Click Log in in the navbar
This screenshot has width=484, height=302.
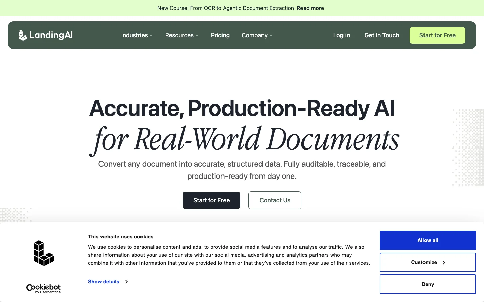coord(341,35)
